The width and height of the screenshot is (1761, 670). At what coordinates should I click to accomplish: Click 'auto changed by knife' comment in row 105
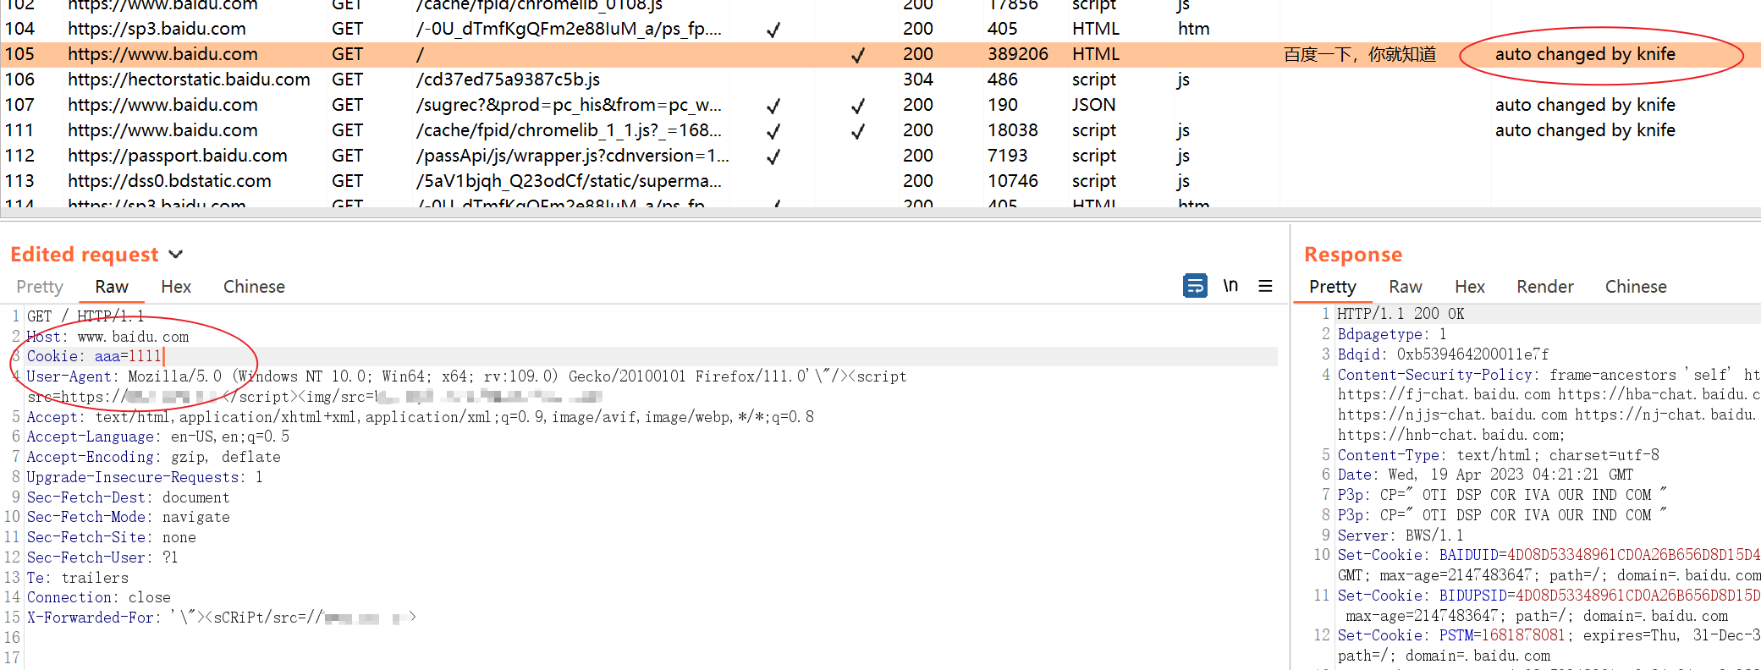pyautogui.click(x=1585, y=54)
